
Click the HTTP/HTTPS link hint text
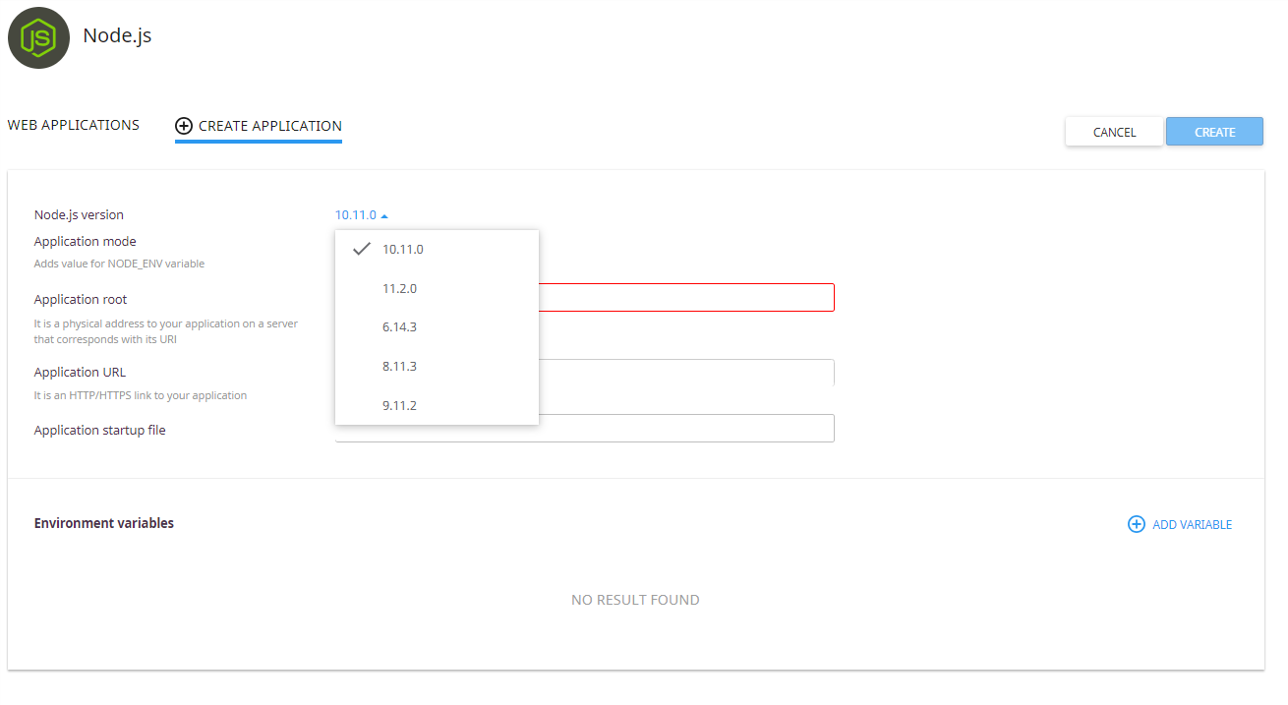(x=140, y=395)
